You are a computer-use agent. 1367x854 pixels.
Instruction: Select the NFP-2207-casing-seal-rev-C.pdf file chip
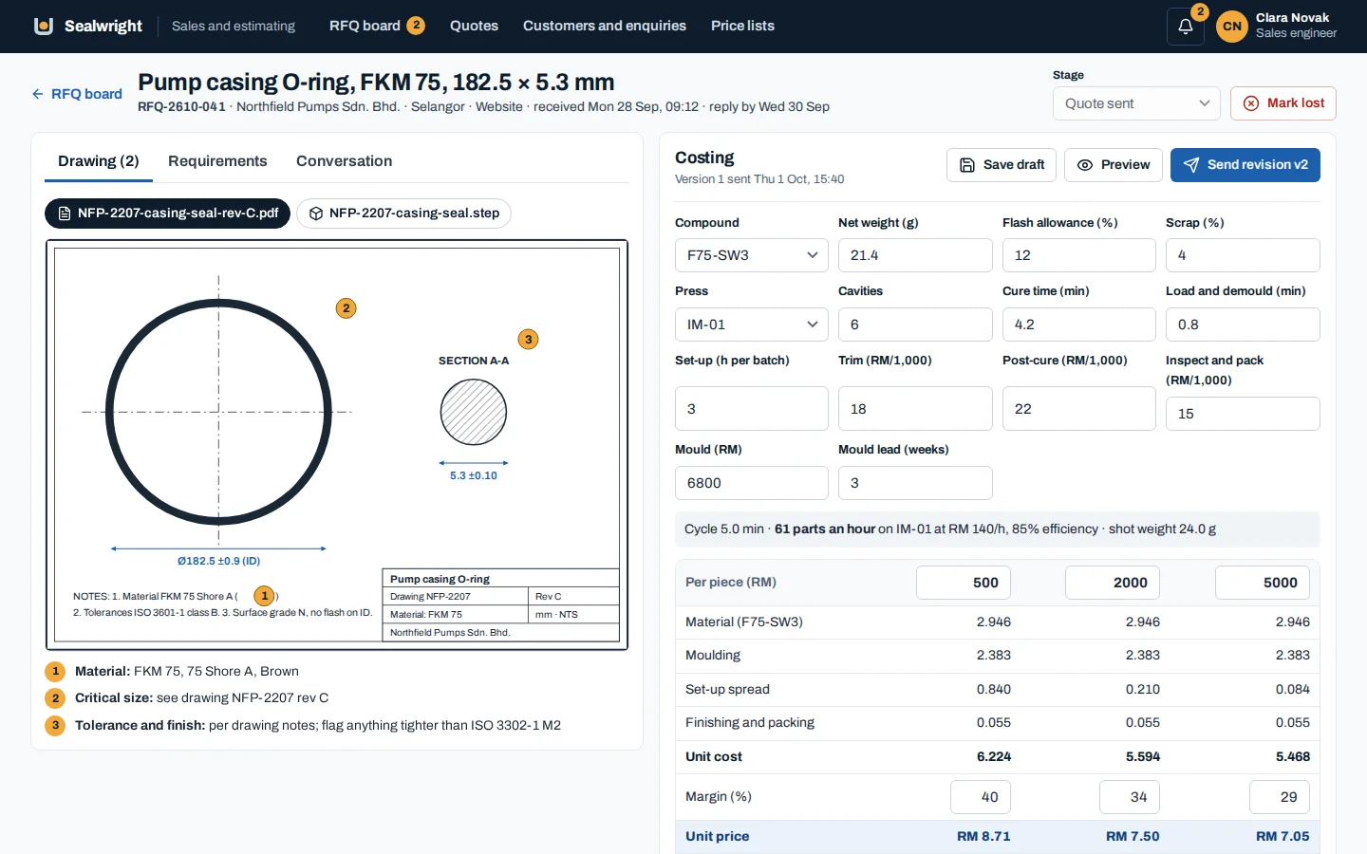pyautogui.click(x=167, y=213)
